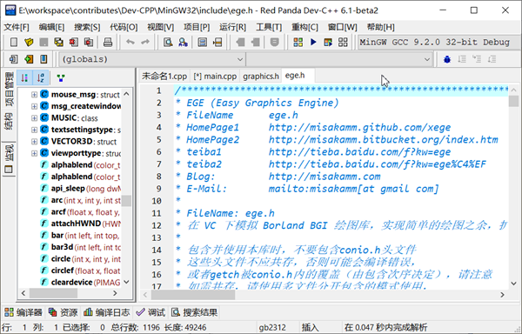The height and width of the screenshot is (334, 522).
Task: Expand the VECTOR3D struct node
Action: pyautogui.click(x=34, y=142)
